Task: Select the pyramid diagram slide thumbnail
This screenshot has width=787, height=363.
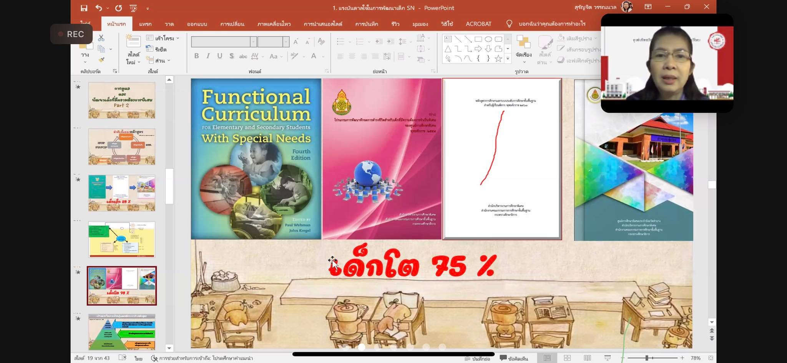Action: pos(122,332)
